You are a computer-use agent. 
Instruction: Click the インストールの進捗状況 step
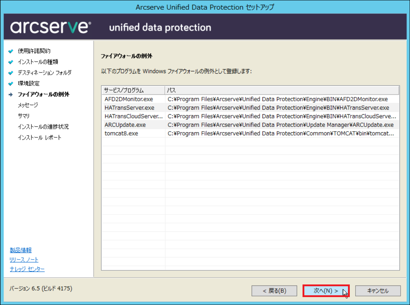[43, 127]
